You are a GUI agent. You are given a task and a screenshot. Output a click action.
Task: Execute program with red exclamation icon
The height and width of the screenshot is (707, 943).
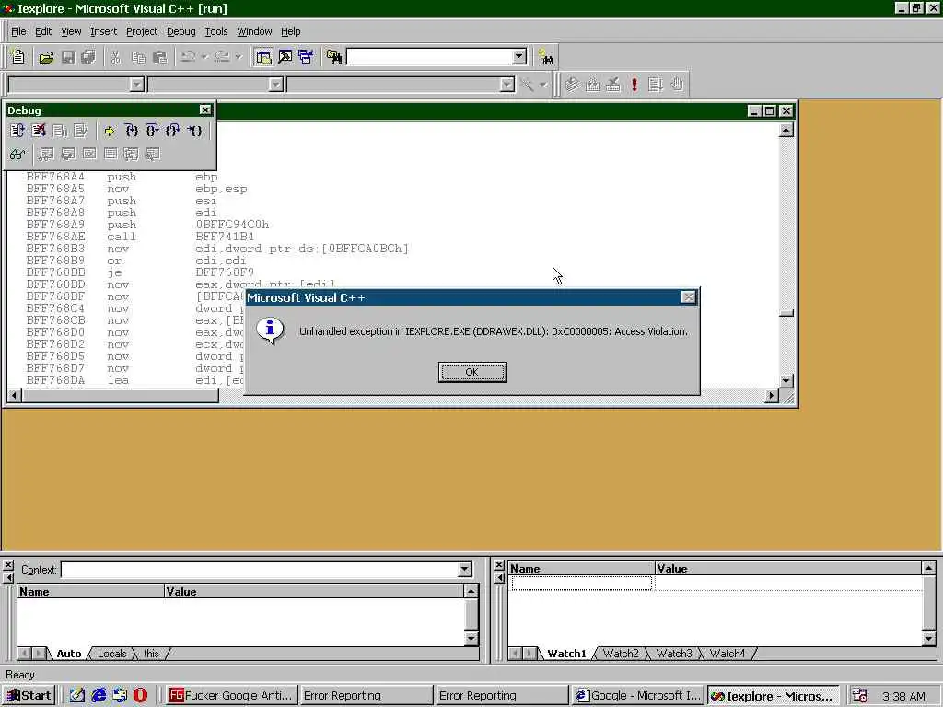pyautogui.click(x=634, y=84)
